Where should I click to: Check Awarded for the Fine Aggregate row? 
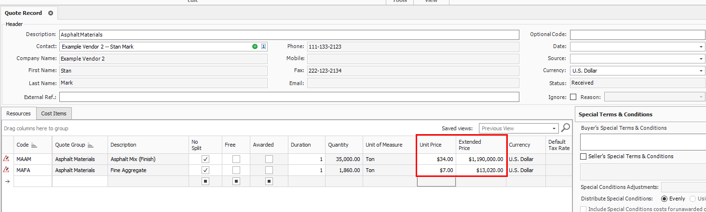point(269,170)
